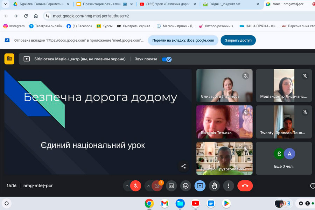This screenshot has height=210, width=315.
Task: Toggle the 'Звук показа' presentation audio switch
Action: (167, 59)
